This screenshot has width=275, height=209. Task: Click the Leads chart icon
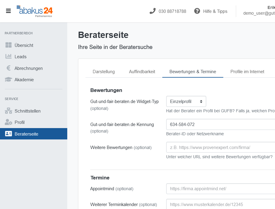8,56
